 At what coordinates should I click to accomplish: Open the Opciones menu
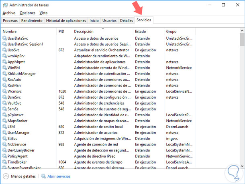[x=27, y=13]
